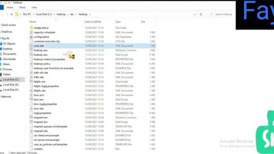
Task: Select Local Disk (F:) in navigation pane
Action: click(11, 90)
